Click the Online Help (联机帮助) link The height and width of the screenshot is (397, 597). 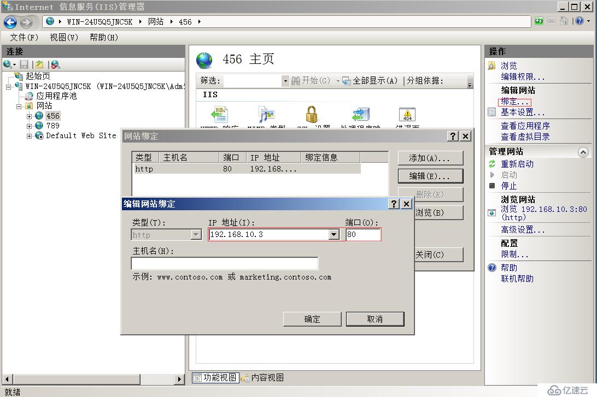(517, 279)
